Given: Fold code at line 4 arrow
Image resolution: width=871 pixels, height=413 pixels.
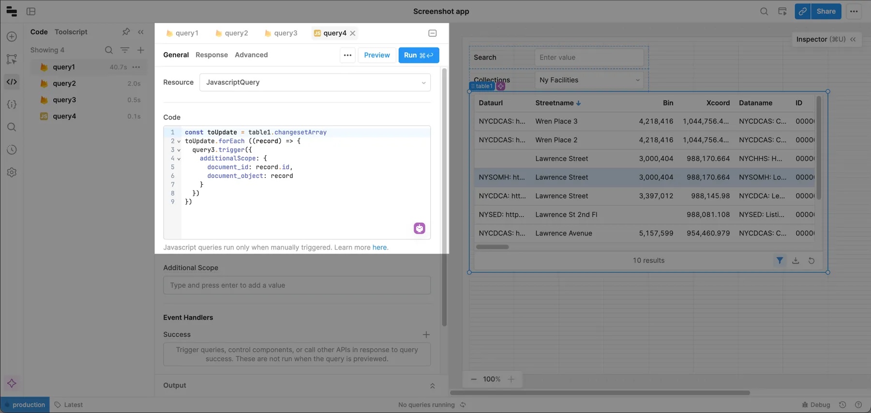Looking at the screenshot, I should 179,159.
